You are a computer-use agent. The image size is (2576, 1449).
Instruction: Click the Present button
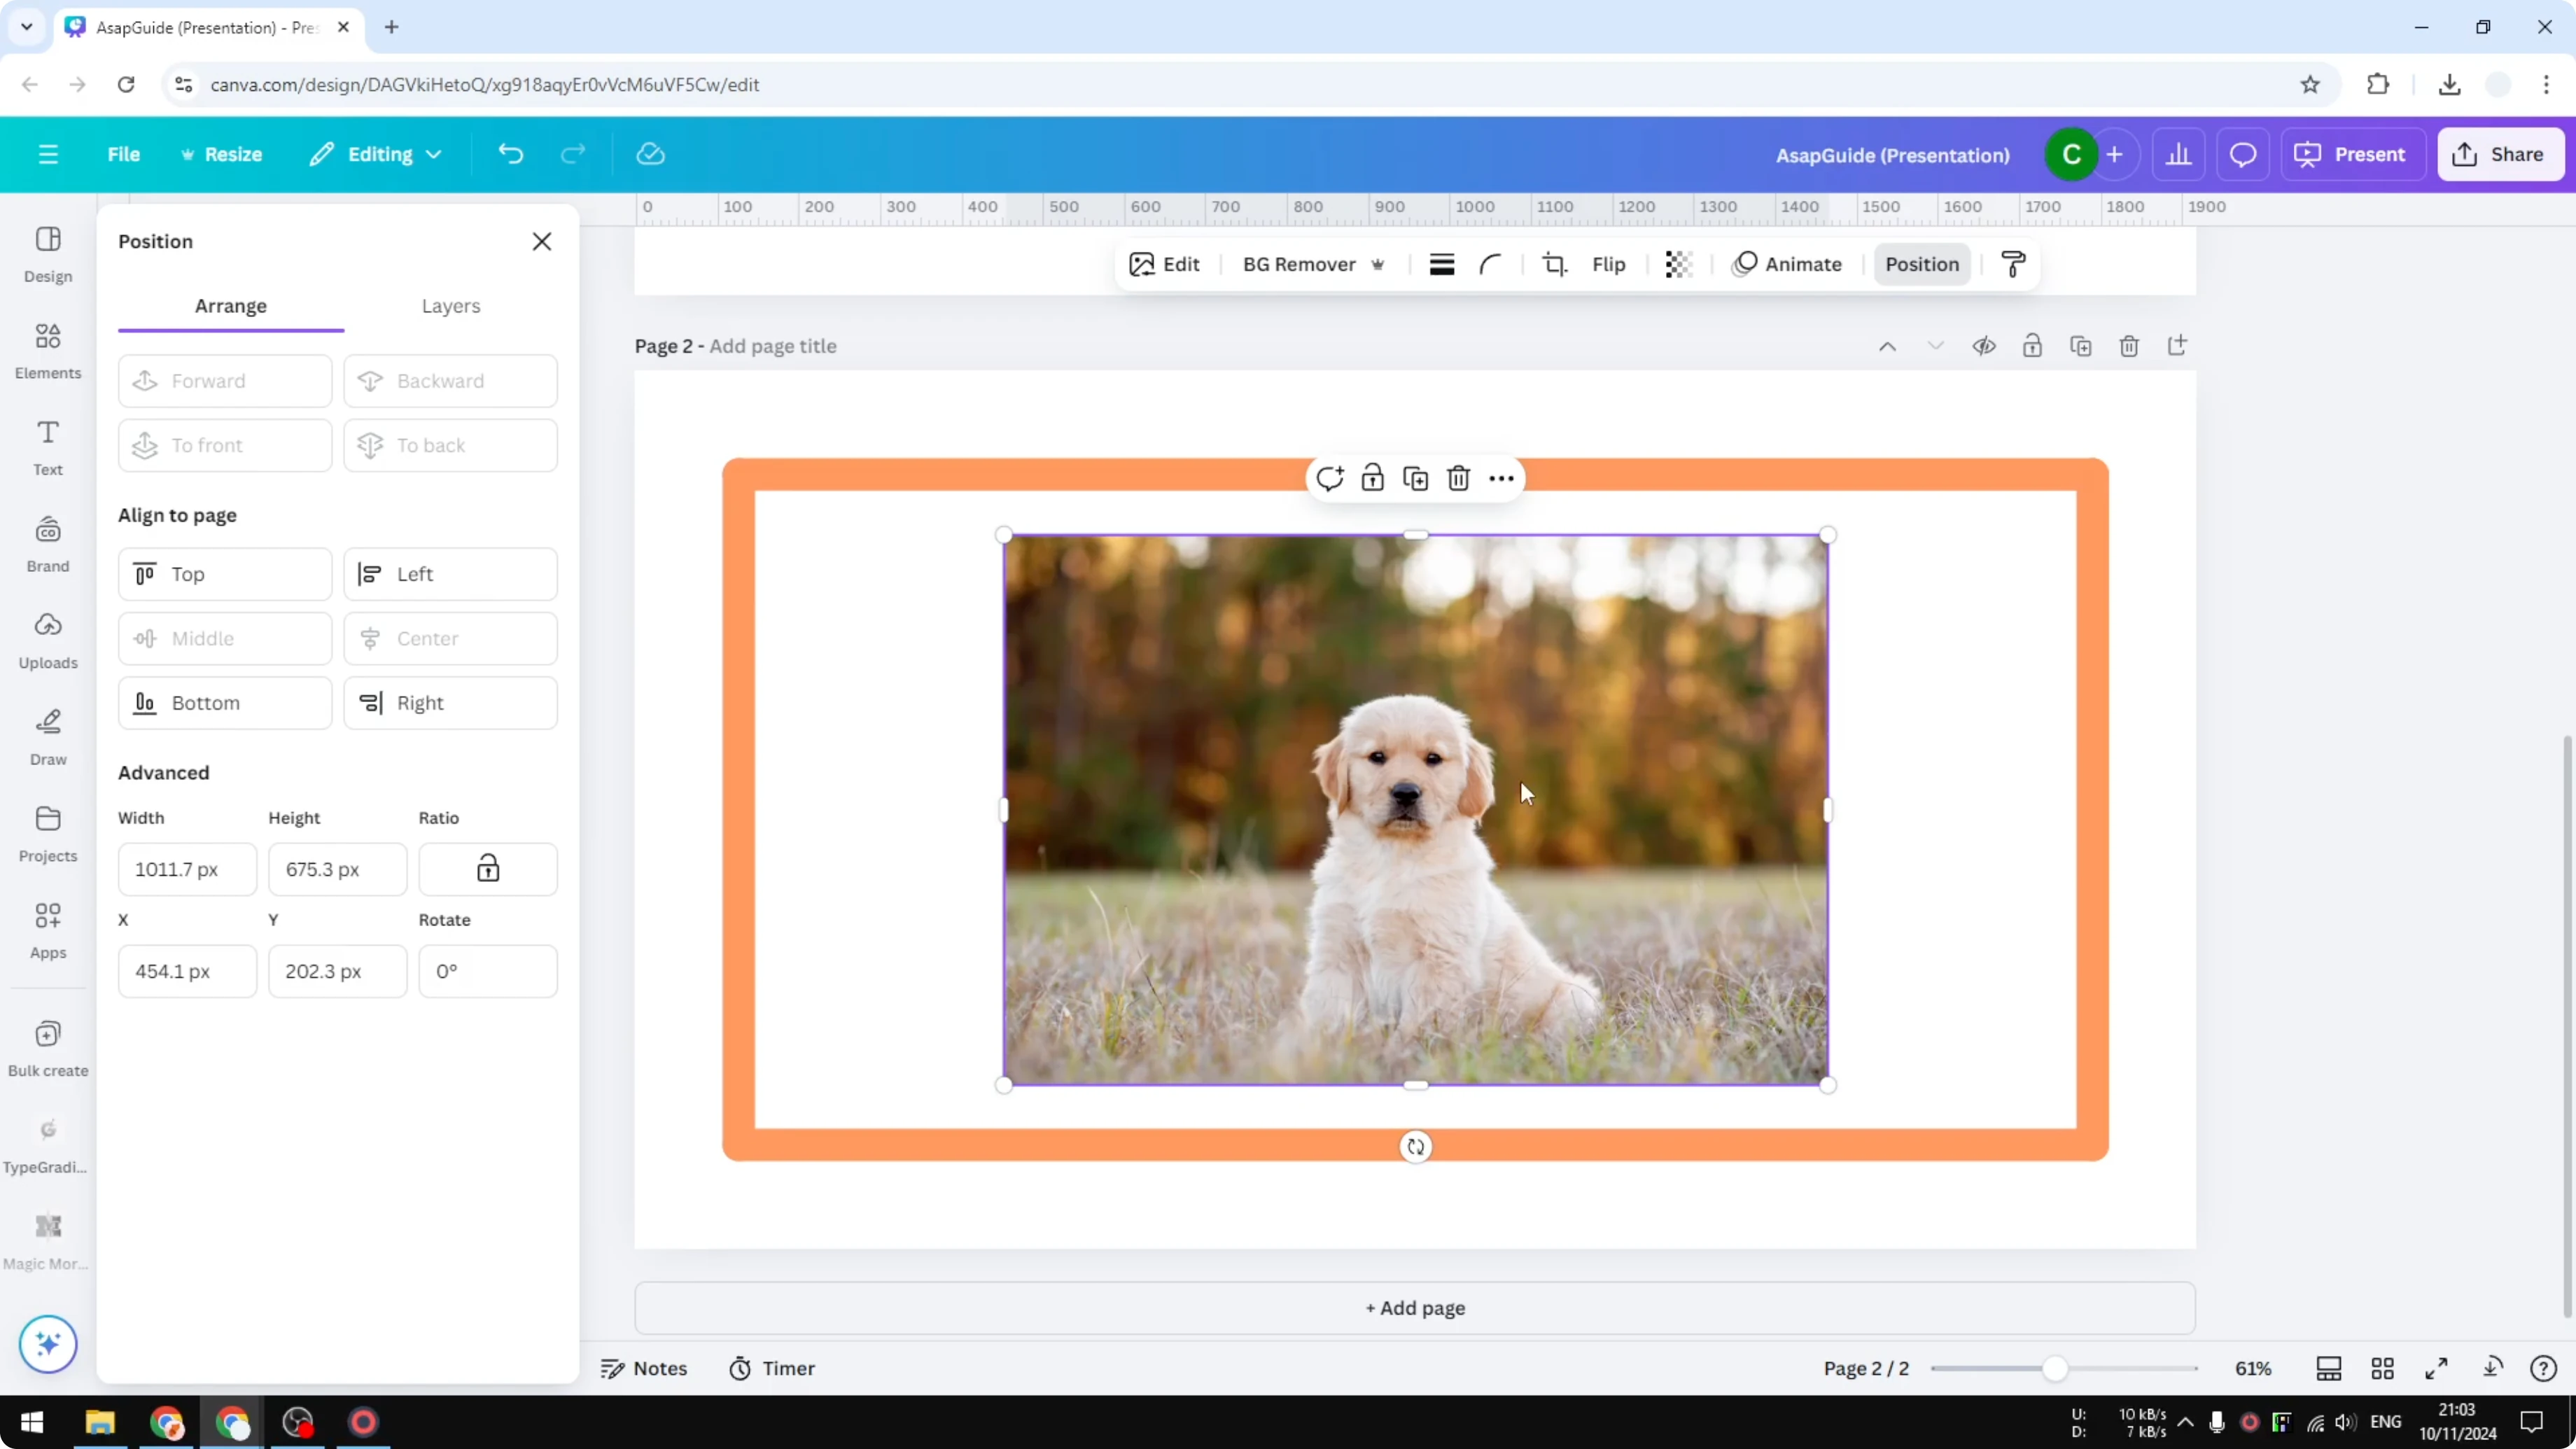[2354, 154]
